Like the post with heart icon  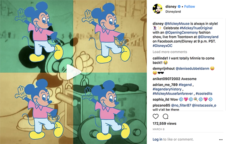pos(156,116)
